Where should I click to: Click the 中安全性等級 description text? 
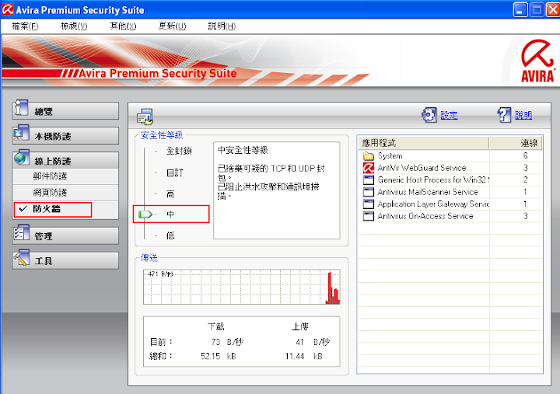point(243,150)
